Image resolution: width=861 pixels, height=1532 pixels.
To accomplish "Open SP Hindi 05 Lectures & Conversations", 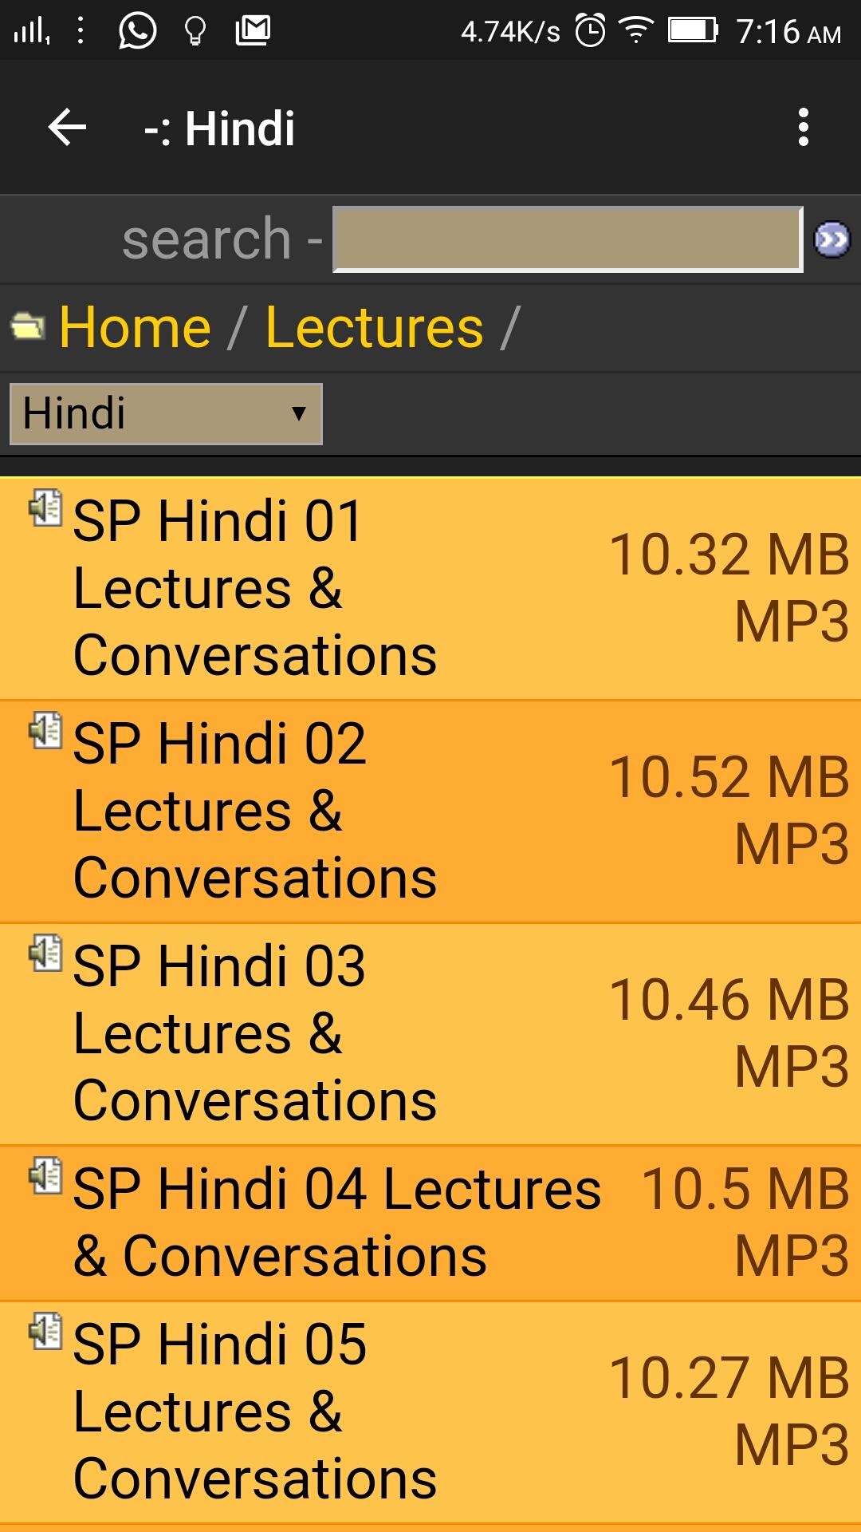I will pyautogui.click(x=255, y=1412).
